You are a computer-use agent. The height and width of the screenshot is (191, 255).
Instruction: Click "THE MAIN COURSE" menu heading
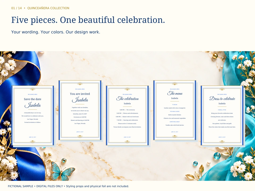[x=175, y=111]
